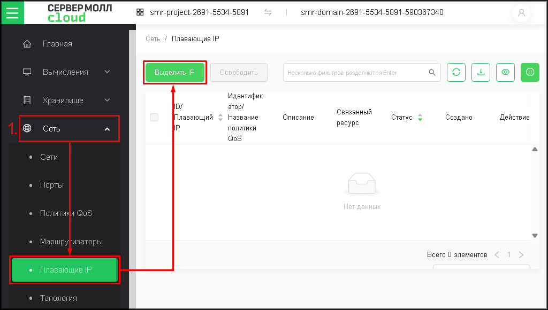Click the Сеть breadcrumb link
This screenshot has width=548, height=310.
click(x=153, y=39)
